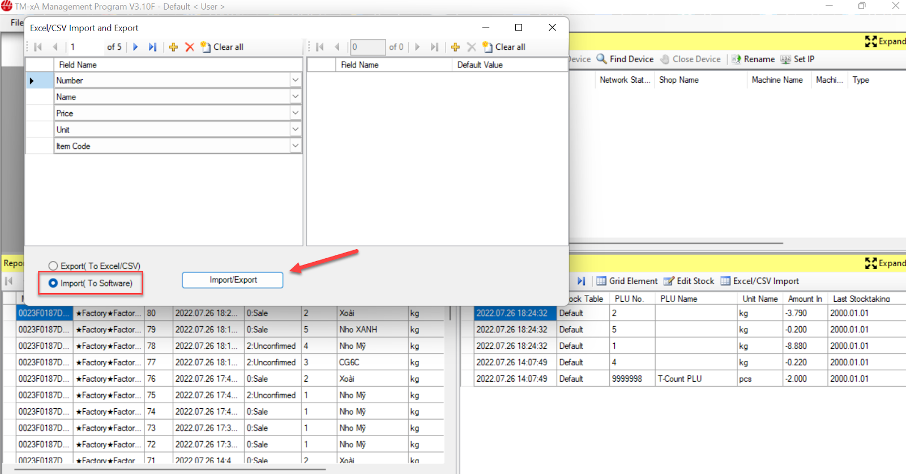Select Export (To Excel/CSV) radio option
Screen dimensions: 906x474
pyautogui.click(x=53, y=266)
